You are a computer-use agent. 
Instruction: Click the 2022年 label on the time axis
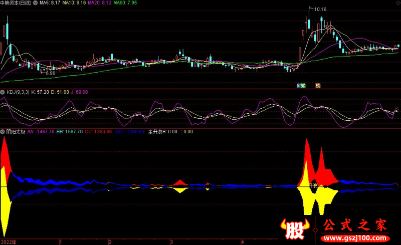click(8, 241)
